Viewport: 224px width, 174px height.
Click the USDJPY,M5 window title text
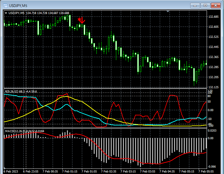(x=18, y=6)
